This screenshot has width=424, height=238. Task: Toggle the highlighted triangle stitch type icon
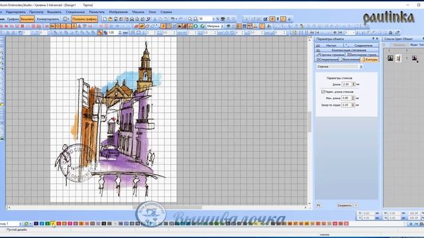(74, 26)
